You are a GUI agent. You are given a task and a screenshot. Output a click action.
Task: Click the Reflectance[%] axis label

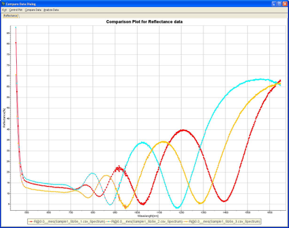(4, 118)
